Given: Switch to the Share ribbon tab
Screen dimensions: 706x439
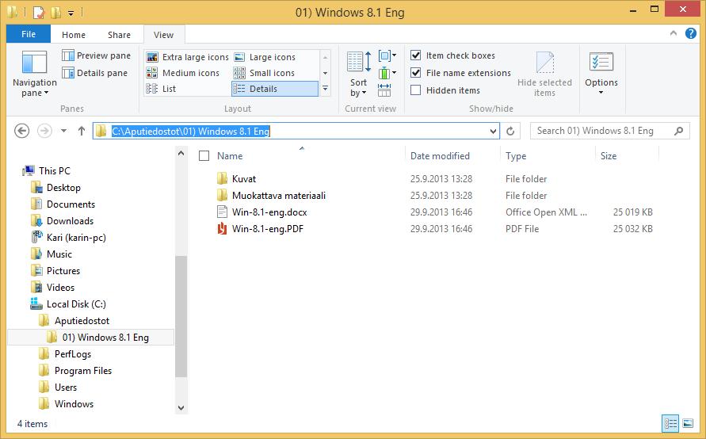Looking at the screenshot, I should click(119, 35).
